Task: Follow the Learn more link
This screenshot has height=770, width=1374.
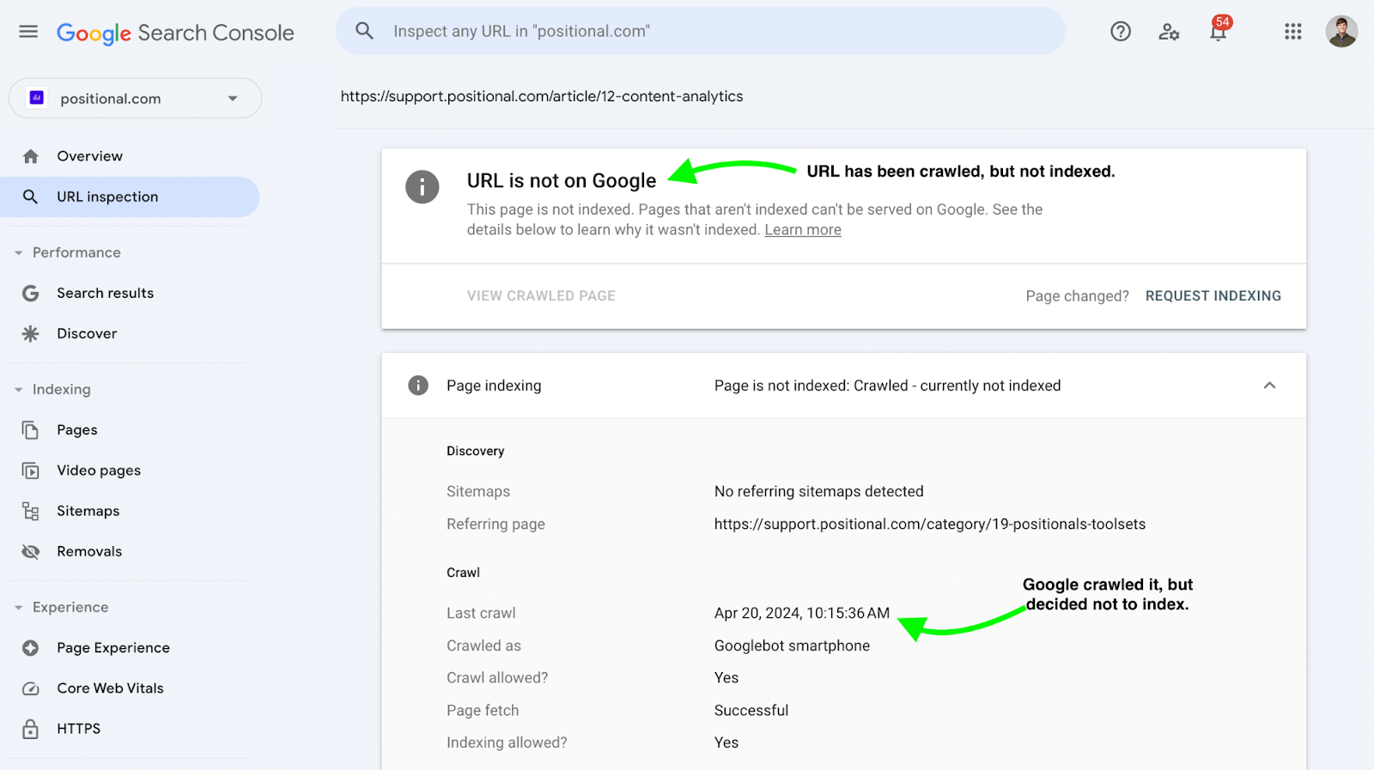Action: click(803, 230)
